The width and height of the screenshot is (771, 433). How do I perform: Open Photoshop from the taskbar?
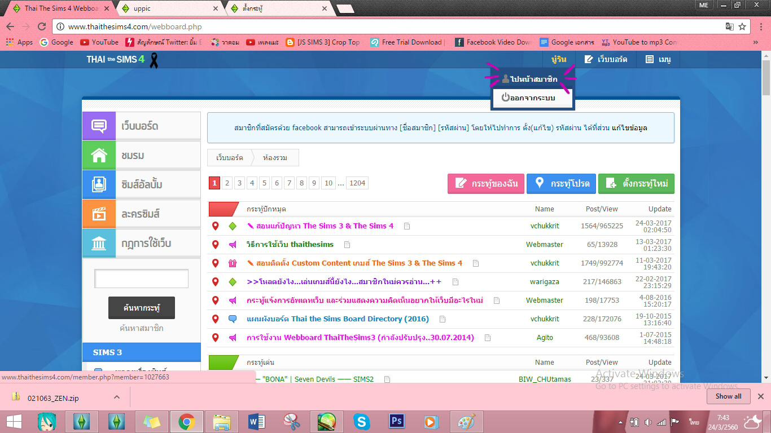(397, 421)
